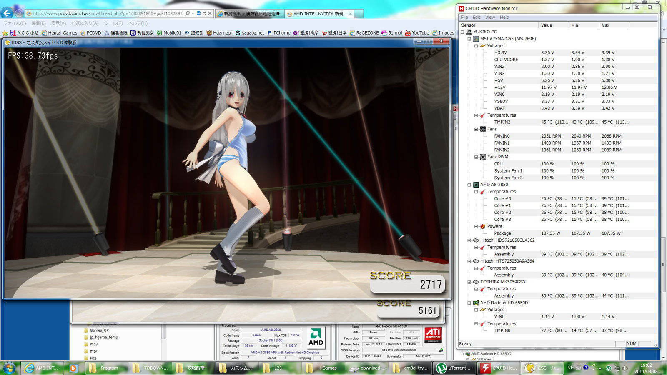
Task: Open the ヘルプ(H) browser menu
Action: click(138, 23)
